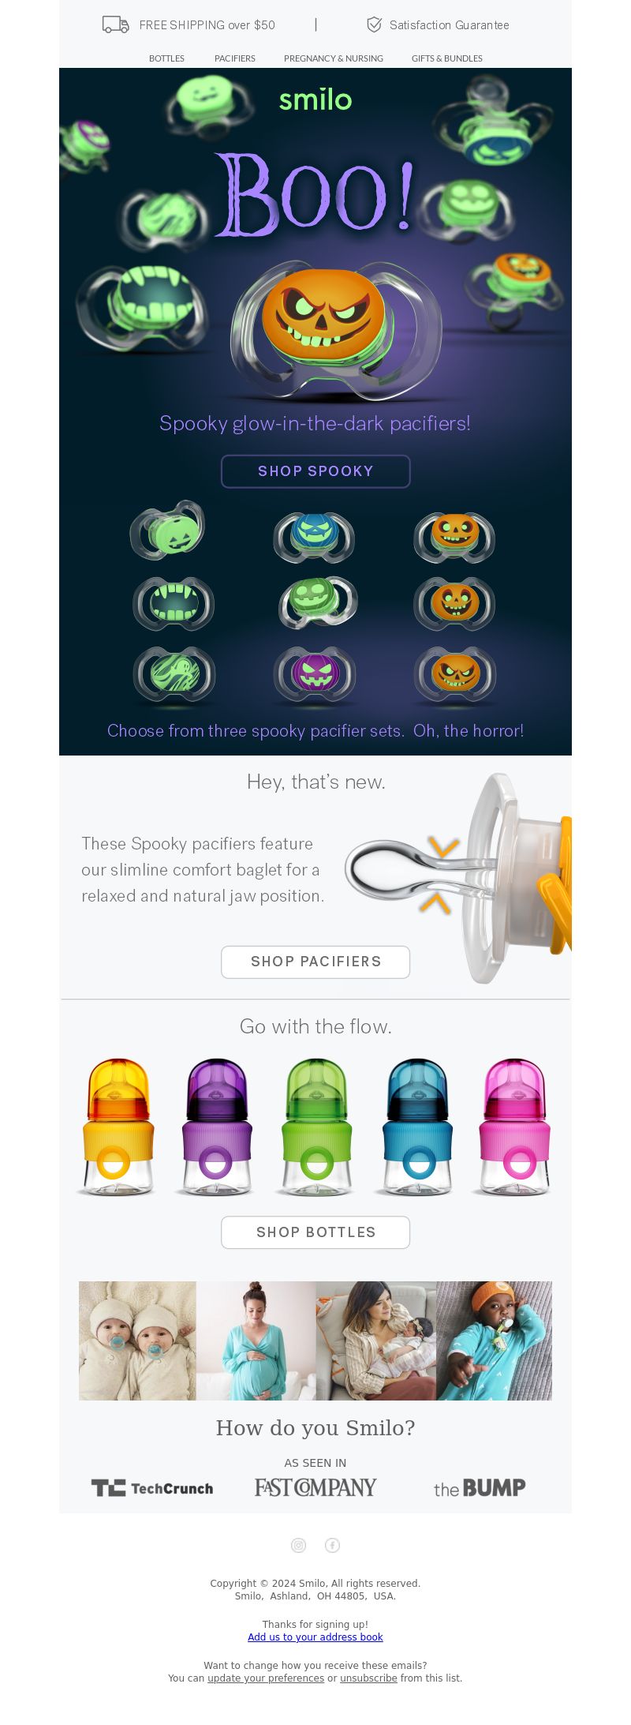Click the free shipping truck icon
Viewport: 631px width, 1725px height.
(116, 24)
